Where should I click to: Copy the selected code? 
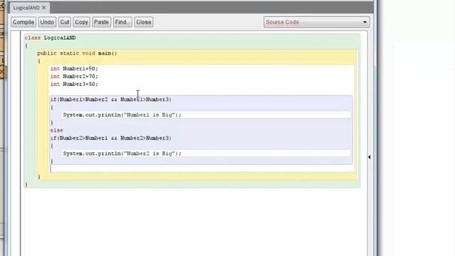[x=81, y=22]
